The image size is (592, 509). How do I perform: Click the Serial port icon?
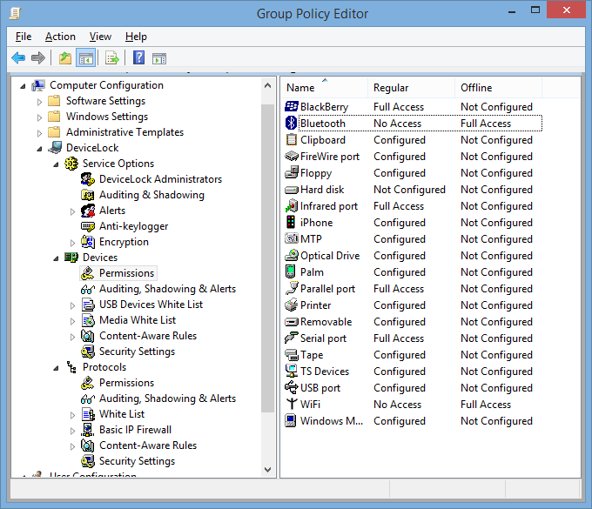click(291, 338)
